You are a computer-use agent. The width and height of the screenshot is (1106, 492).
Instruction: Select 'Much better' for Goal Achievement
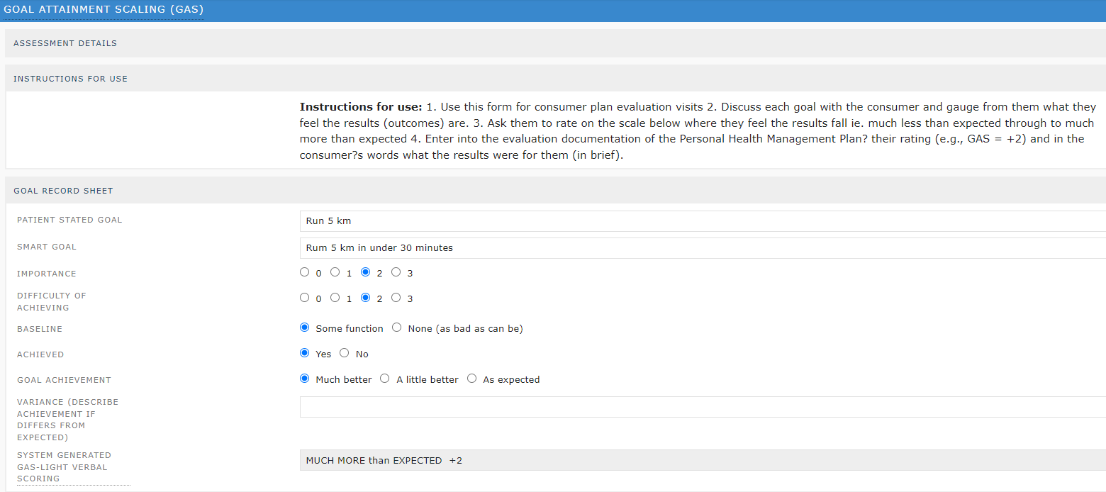click(304, 378)
